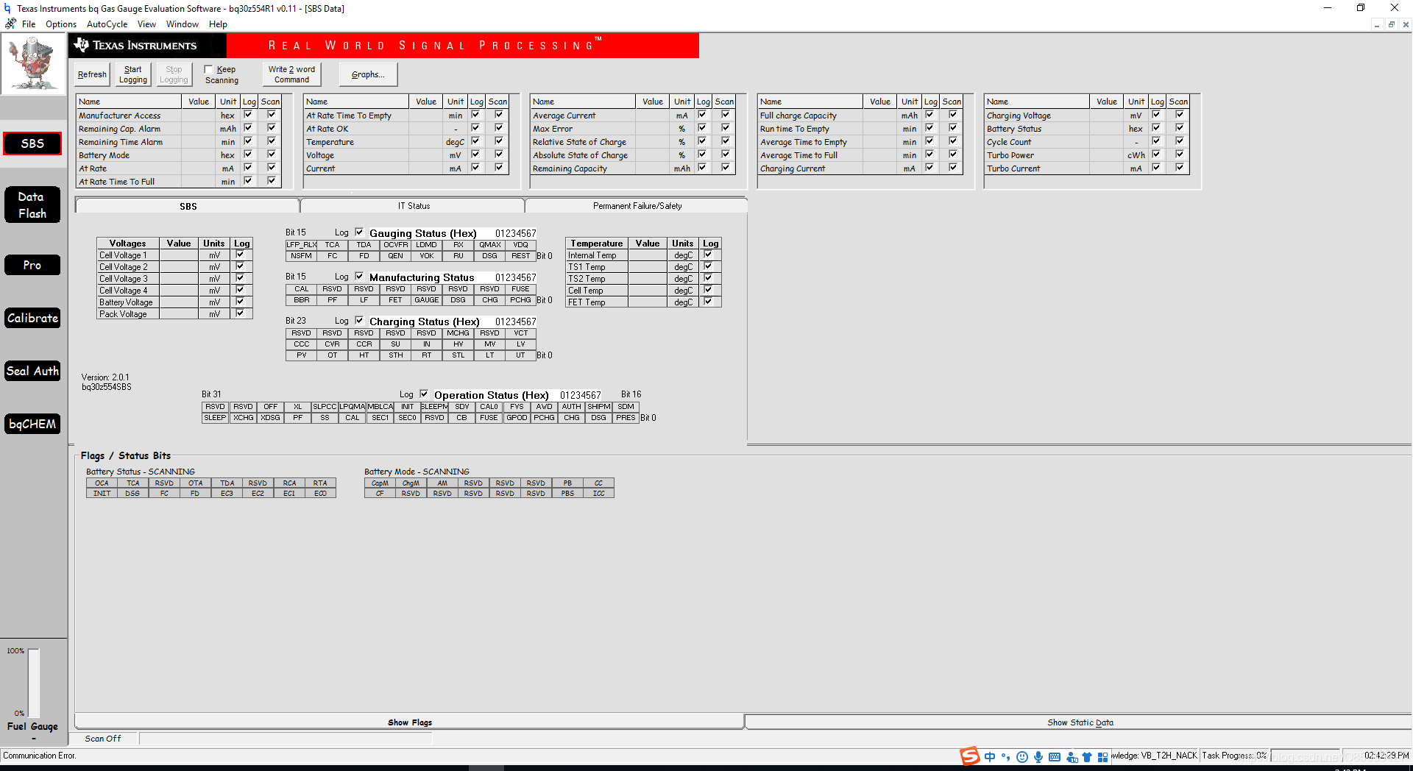This screenshot has width=1413, height=771.
Task: Select the Remaining Capacity row name
Action: pyautogui.click(x=570, y=168)
